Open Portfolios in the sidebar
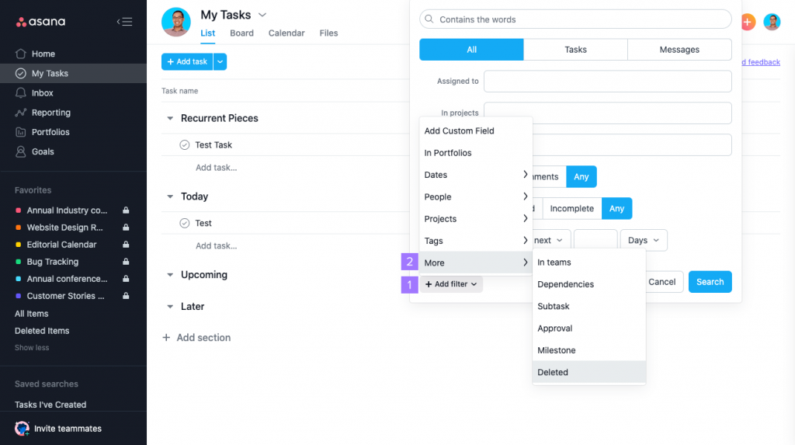 pos(50,132)
